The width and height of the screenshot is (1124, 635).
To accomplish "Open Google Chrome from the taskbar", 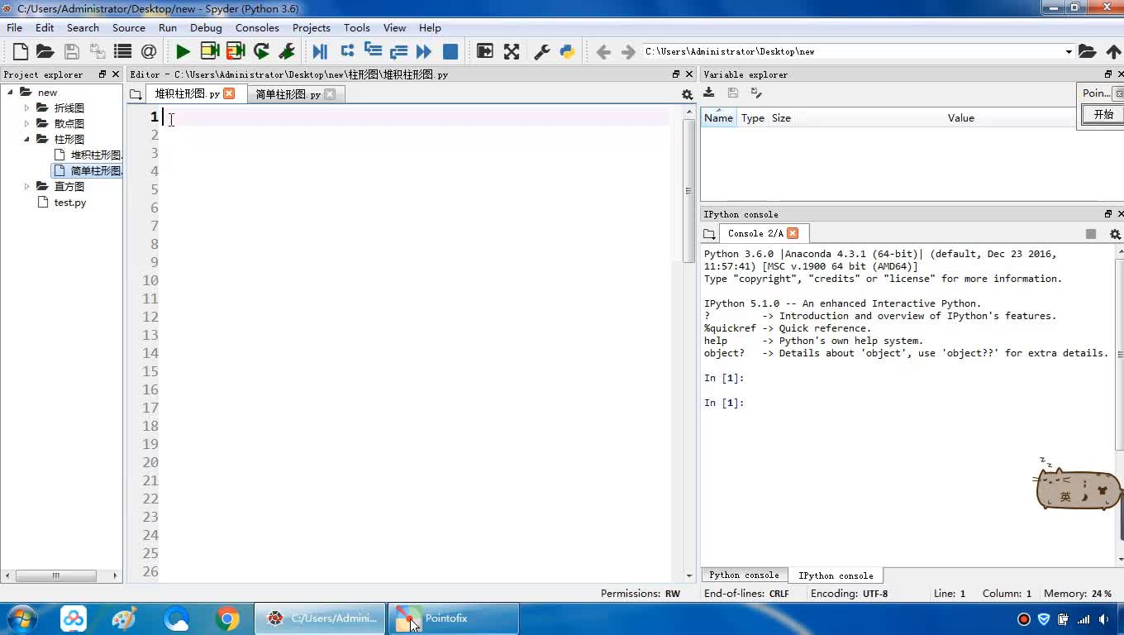I will pyautogui.click(x=227, y=618).
